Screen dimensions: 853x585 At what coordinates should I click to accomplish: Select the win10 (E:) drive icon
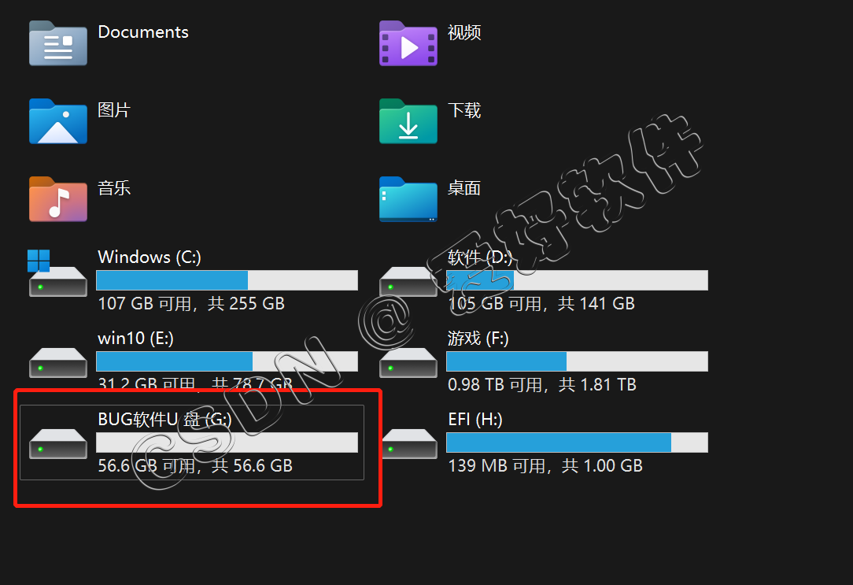(58, 362)
